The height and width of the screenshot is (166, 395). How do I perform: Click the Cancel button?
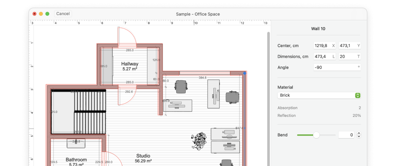pyautogui.click(x=63, y=13)
